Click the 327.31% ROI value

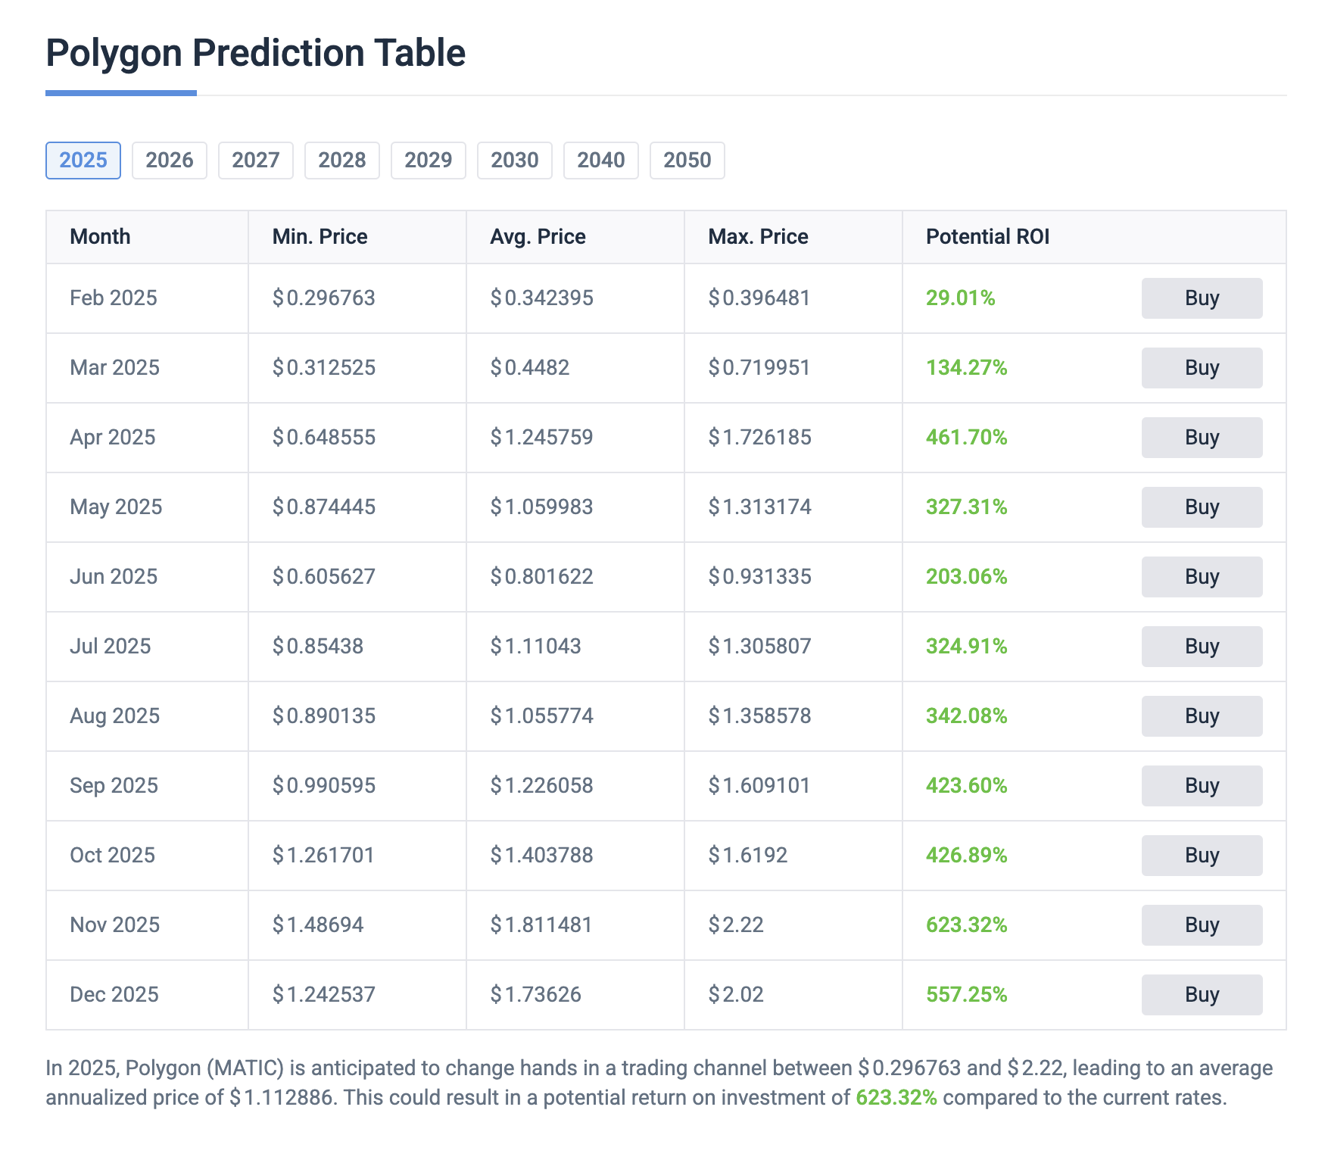point(966,507)
